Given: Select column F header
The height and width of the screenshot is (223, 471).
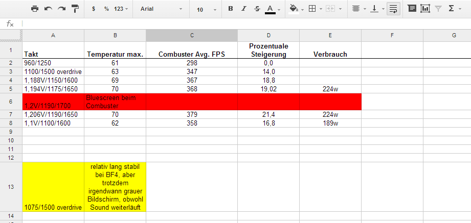Looking at the screenshot, I should pyautogui.click(x=392, y=35).
